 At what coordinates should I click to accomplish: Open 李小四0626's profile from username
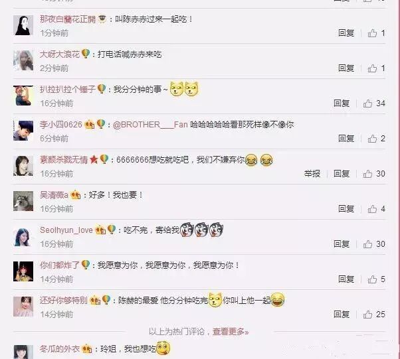pyautogui.click(x=61, y=125)
